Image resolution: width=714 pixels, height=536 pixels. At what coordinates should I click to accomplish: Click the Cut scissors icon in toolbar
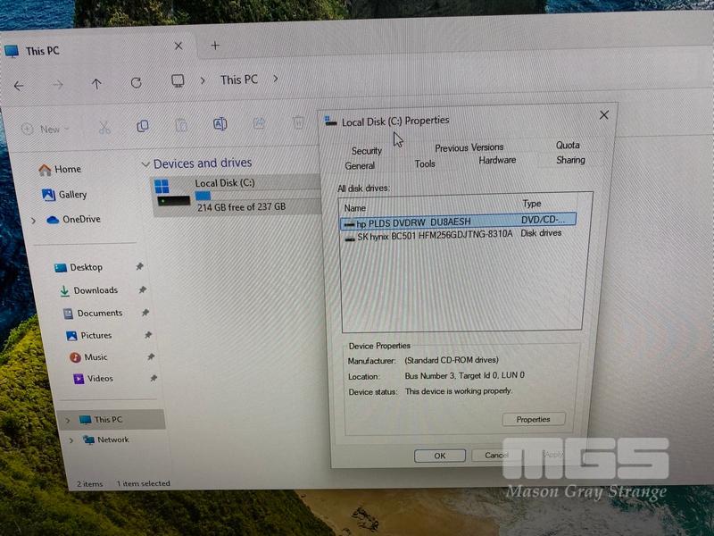tap(104, 127)
